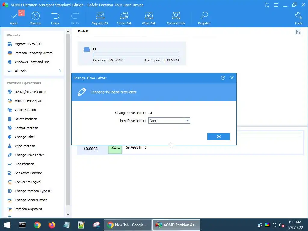Open Partition Recovery Wizard
308x231 pixels.
click(34, 53)
